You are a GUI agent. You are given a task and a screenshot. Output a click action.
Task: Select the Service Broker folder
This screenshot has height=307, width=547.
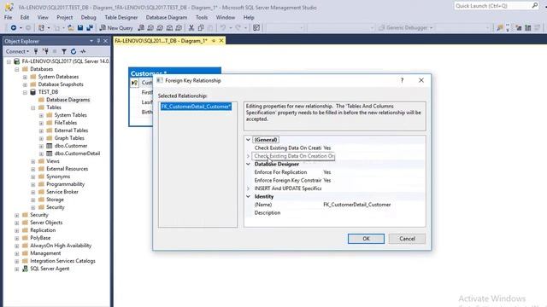click(62, 192)
